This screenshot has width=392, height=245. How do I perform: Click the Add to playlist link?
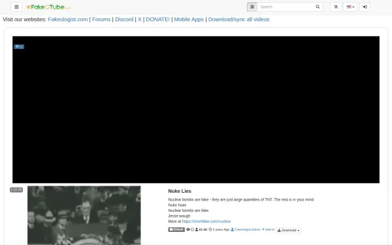[x=268, y=229]
